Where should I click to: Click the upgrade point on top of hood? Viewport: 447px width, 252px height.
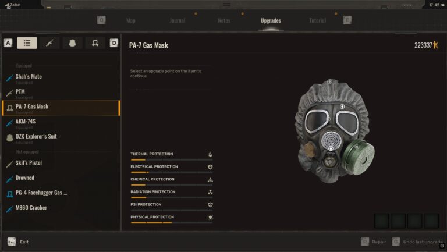click(x=329, y=81)
